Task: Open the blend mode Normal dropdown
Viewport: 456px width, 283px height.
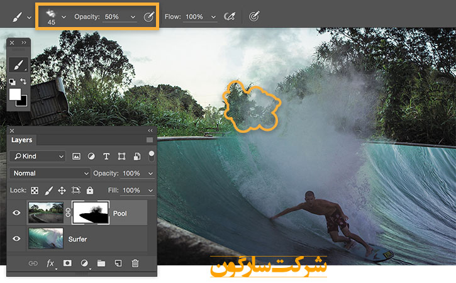Action: pyautogui.click(x=50, y=173)
